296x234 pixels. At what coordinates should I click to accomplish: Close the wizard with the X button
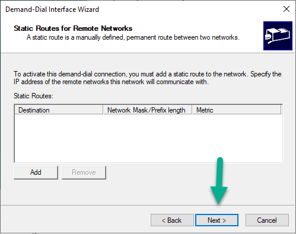click(287, 9)
